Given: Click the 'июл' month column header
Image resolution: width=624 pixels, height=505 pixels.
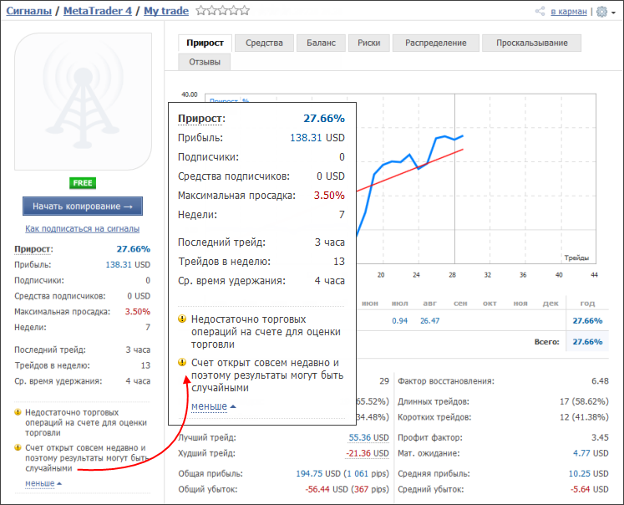Looking at the screenshot, I should click(x=400, y=303).
